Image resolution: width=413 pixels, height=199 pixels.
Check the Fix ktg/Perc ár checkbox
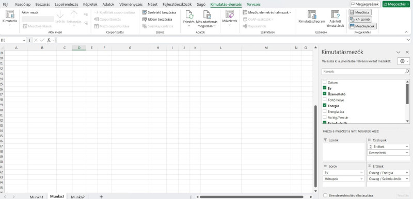tap(325, 117)
